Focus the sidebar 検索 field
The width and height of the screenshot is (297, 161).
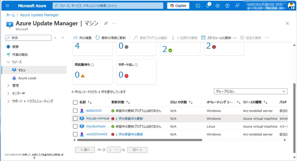[29, 38]
